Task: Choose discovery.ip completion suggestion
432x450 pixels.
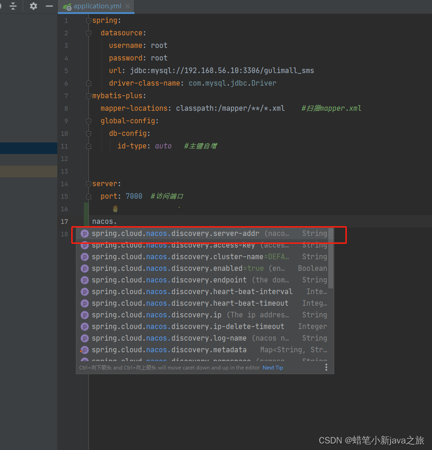Action: 202,315
